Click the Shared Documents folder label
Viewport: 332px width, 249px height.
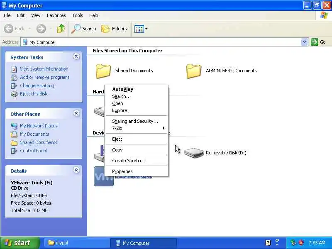pyautogui.click(x=134, y=71)
